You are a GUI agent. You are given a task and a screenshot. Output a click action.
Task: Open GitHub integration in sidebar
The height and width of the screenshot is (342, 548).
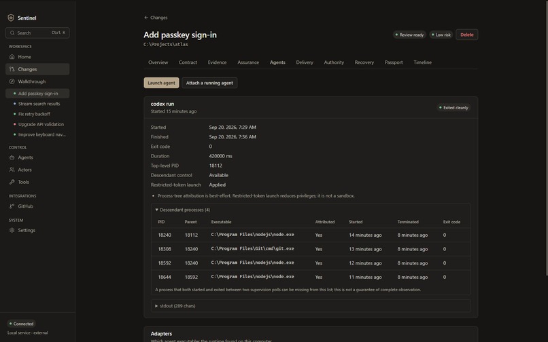point(37,206)
